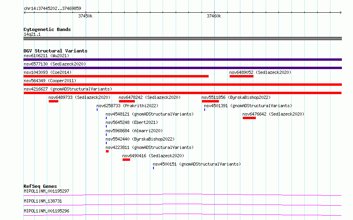Click the nsv6489052 red variant bar
The image size is (353, 220).
point(241,76)
